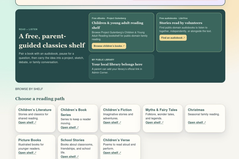Screen dimensions: 239x159
Task: Open shelf link under Children's Fiction
Action: pos(112,123)
